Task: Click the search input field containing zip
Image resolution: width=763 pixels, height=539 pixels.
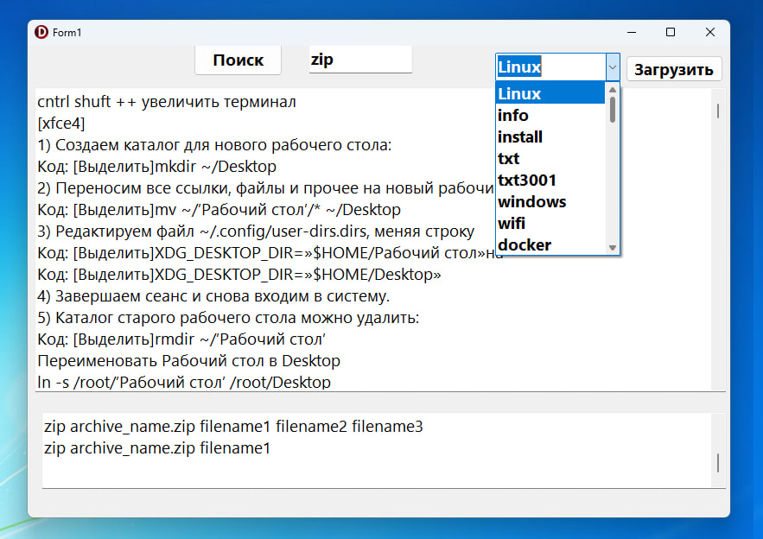Action: point(360,60)
